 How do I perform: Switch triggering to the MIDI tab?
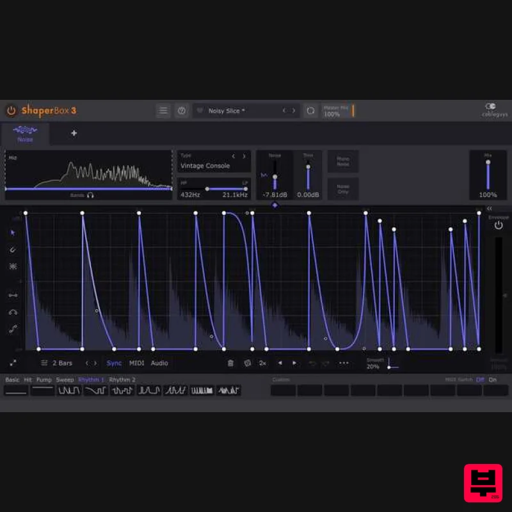136,363
